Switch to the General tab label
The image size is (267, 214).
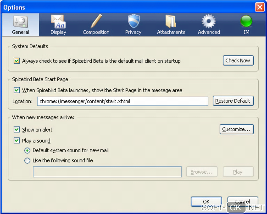pos(21,32)
